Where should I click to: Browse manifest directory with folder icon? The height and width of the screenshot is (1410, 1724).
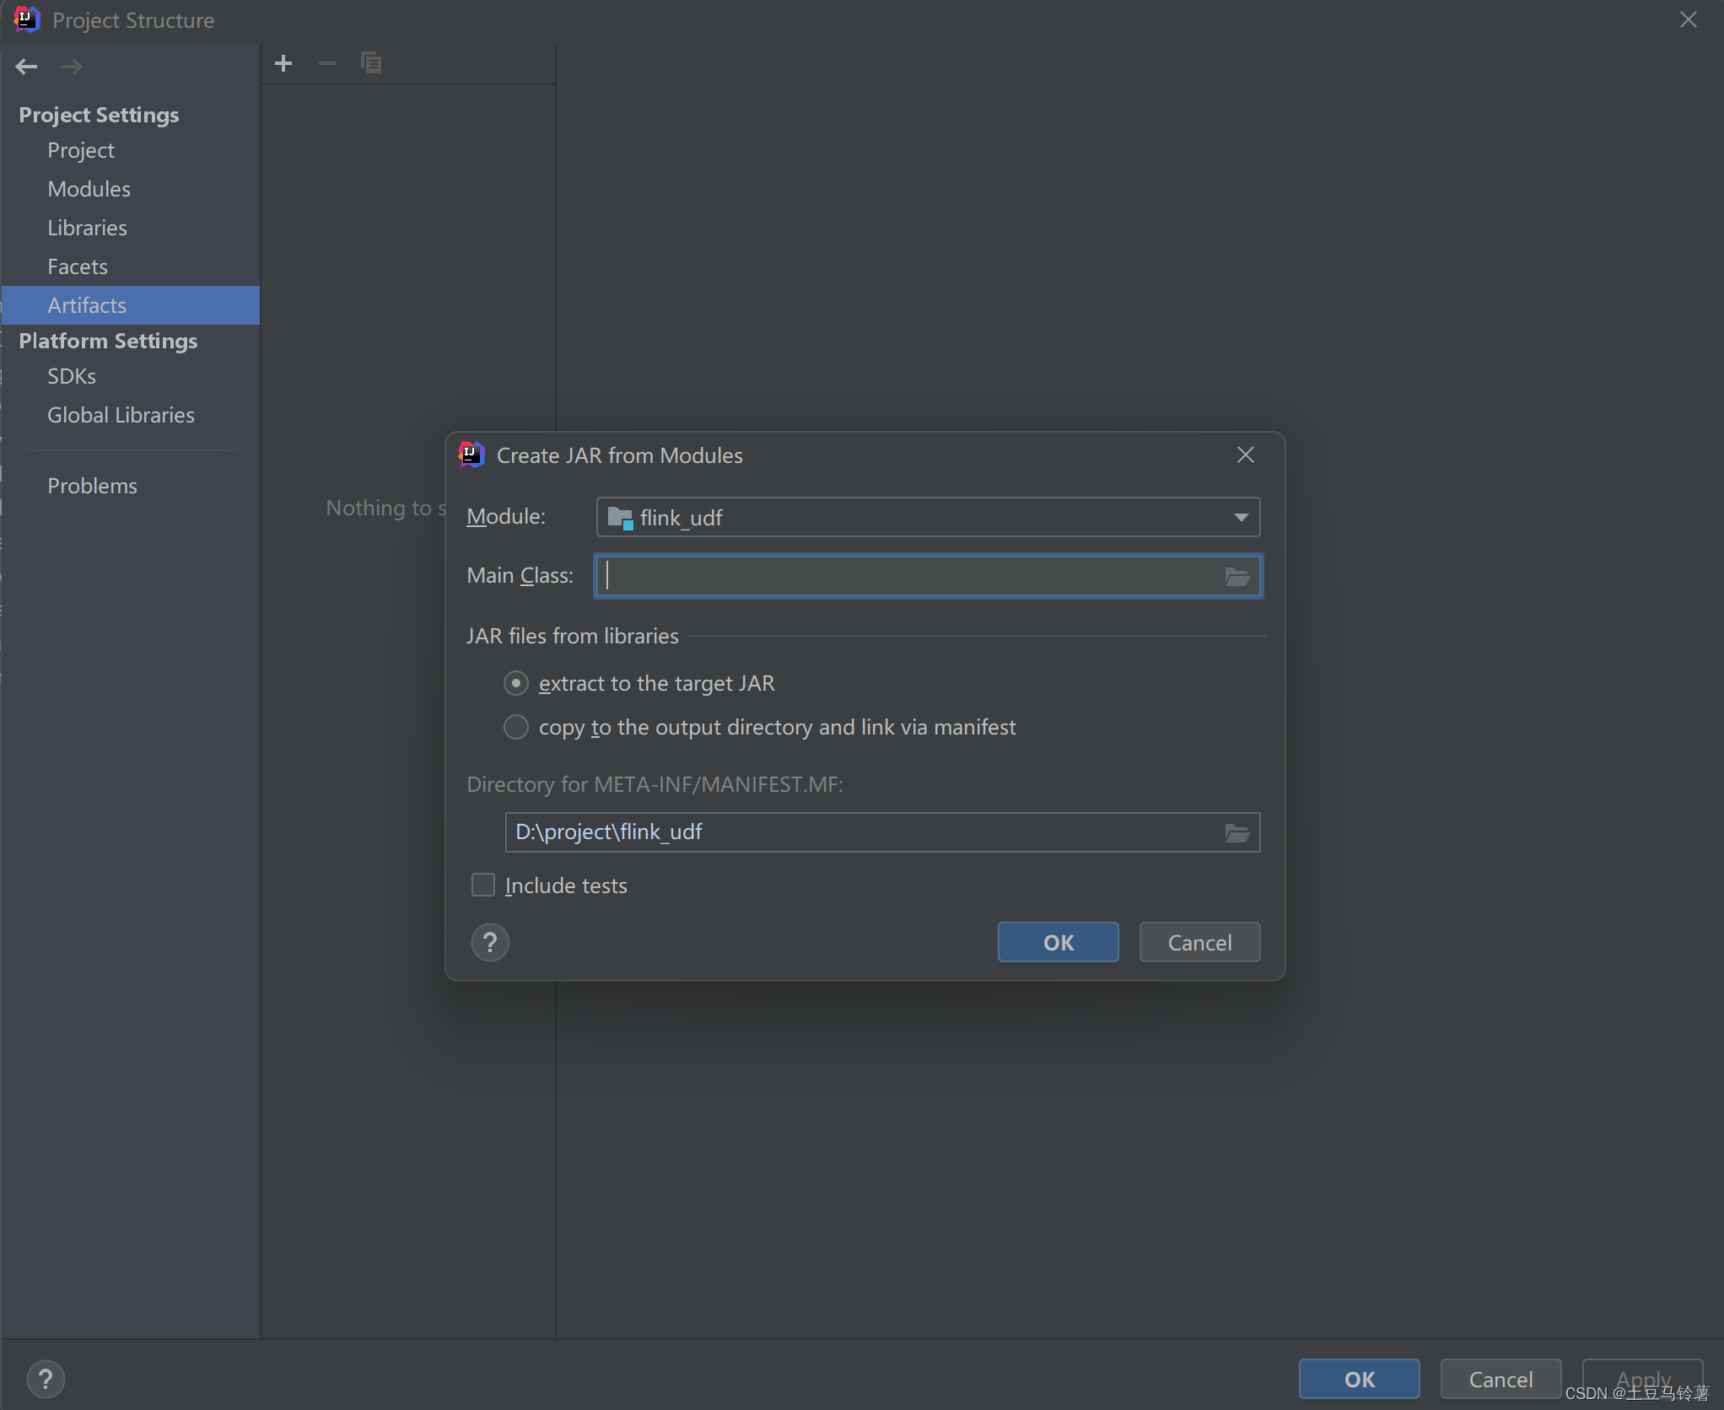(x=1236, y=833)
